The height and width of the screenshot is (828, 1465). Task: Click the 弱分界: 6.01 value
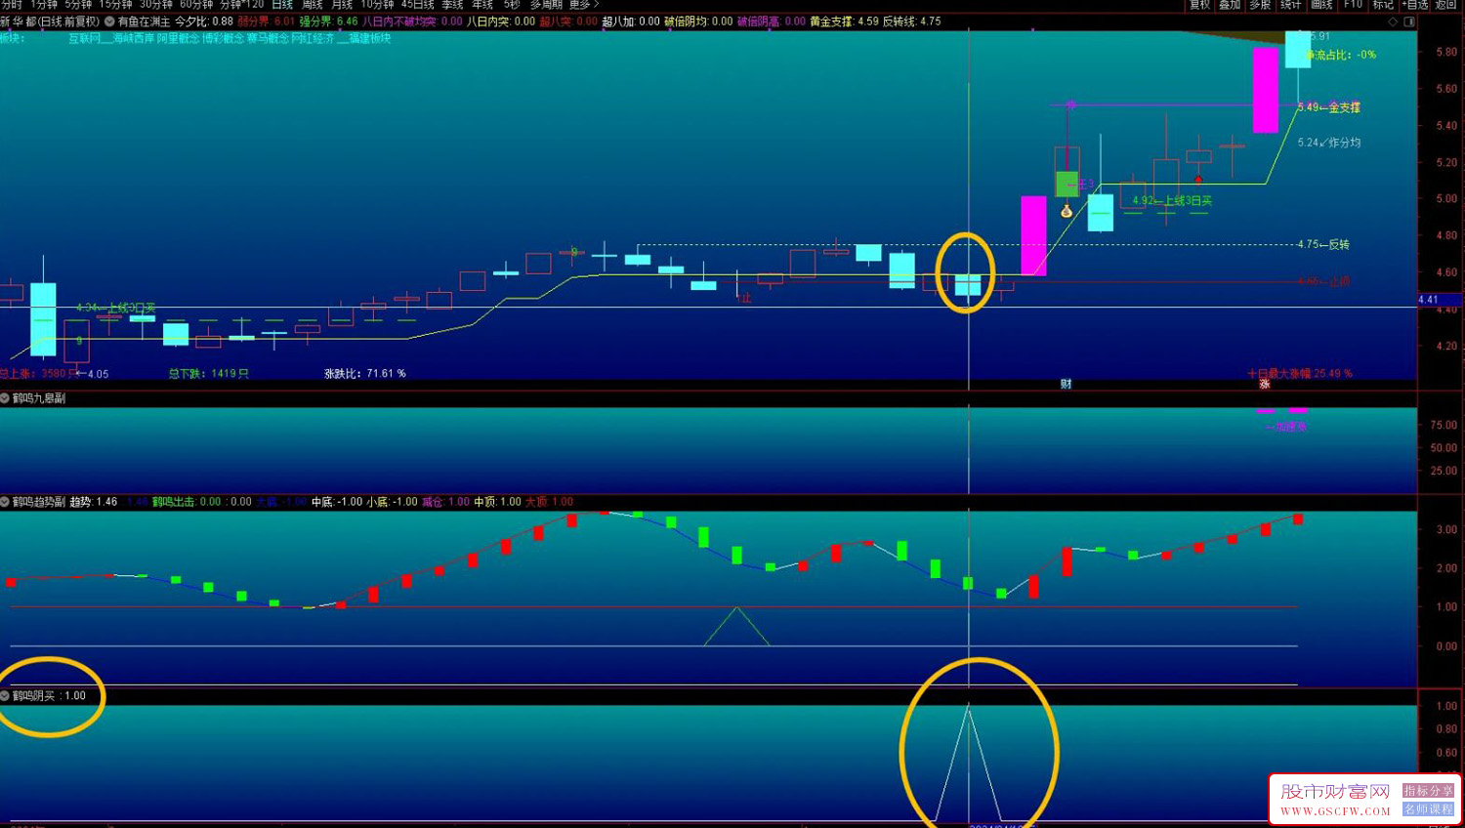click(x=266, y=21)
